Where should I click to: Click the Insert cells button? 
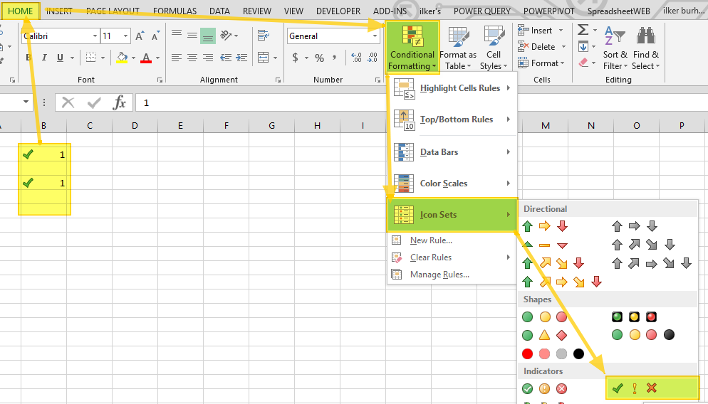[x=541, y=30]
